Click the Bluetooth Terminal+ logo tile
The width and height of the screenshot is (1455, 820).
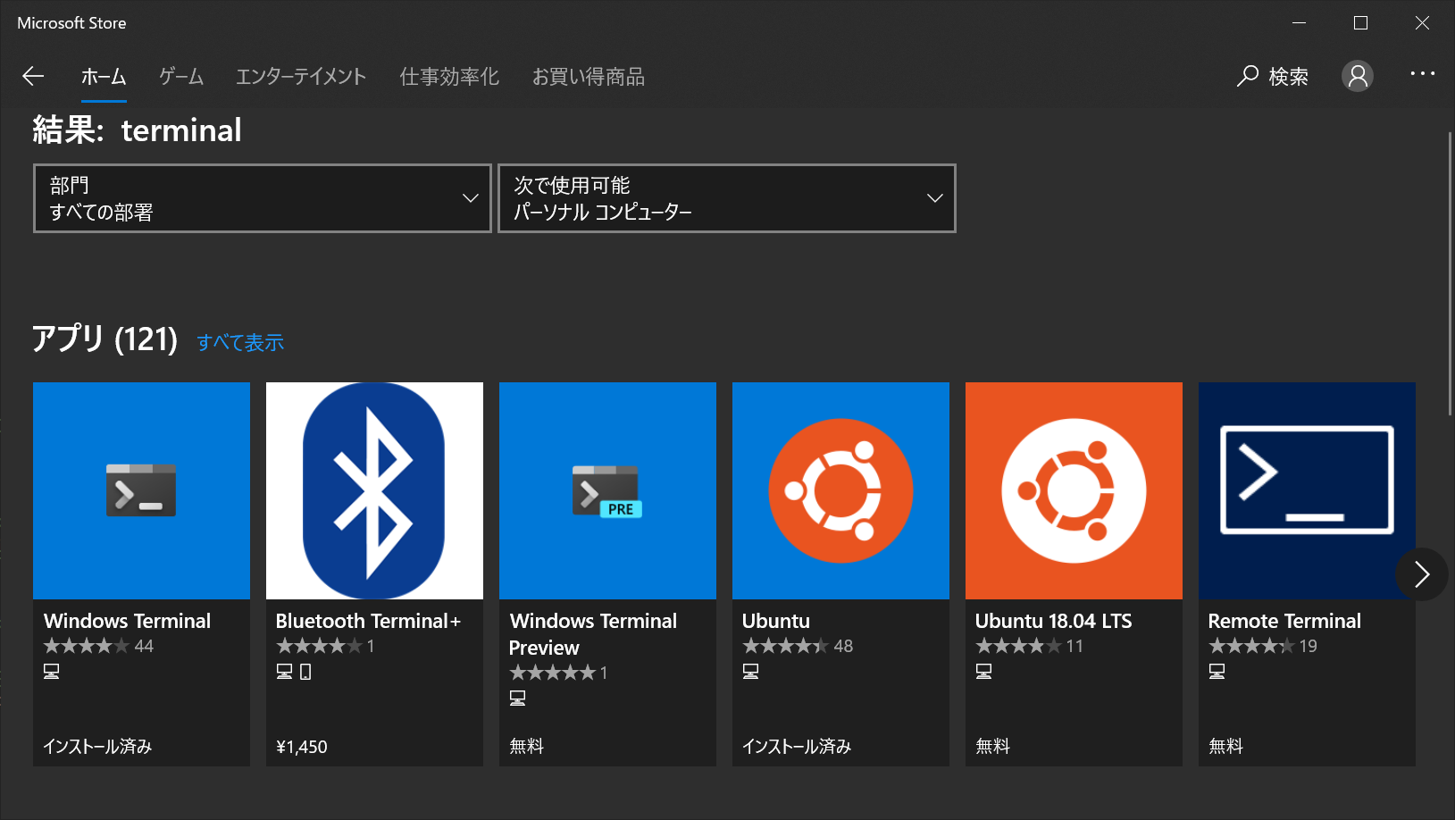pos(374,490)
